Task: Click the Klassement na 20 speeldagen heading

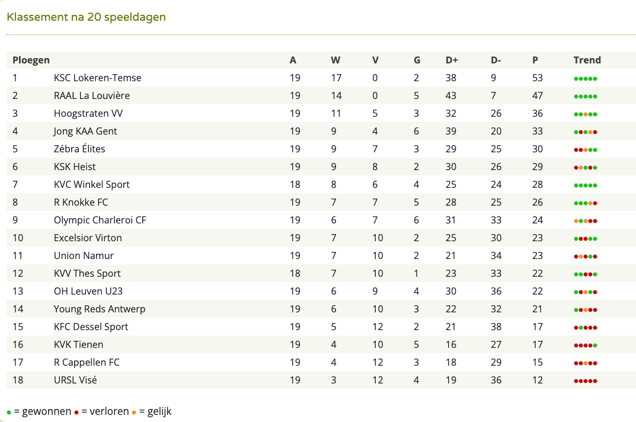Action: pyautogui.click(x=87, y=17)
